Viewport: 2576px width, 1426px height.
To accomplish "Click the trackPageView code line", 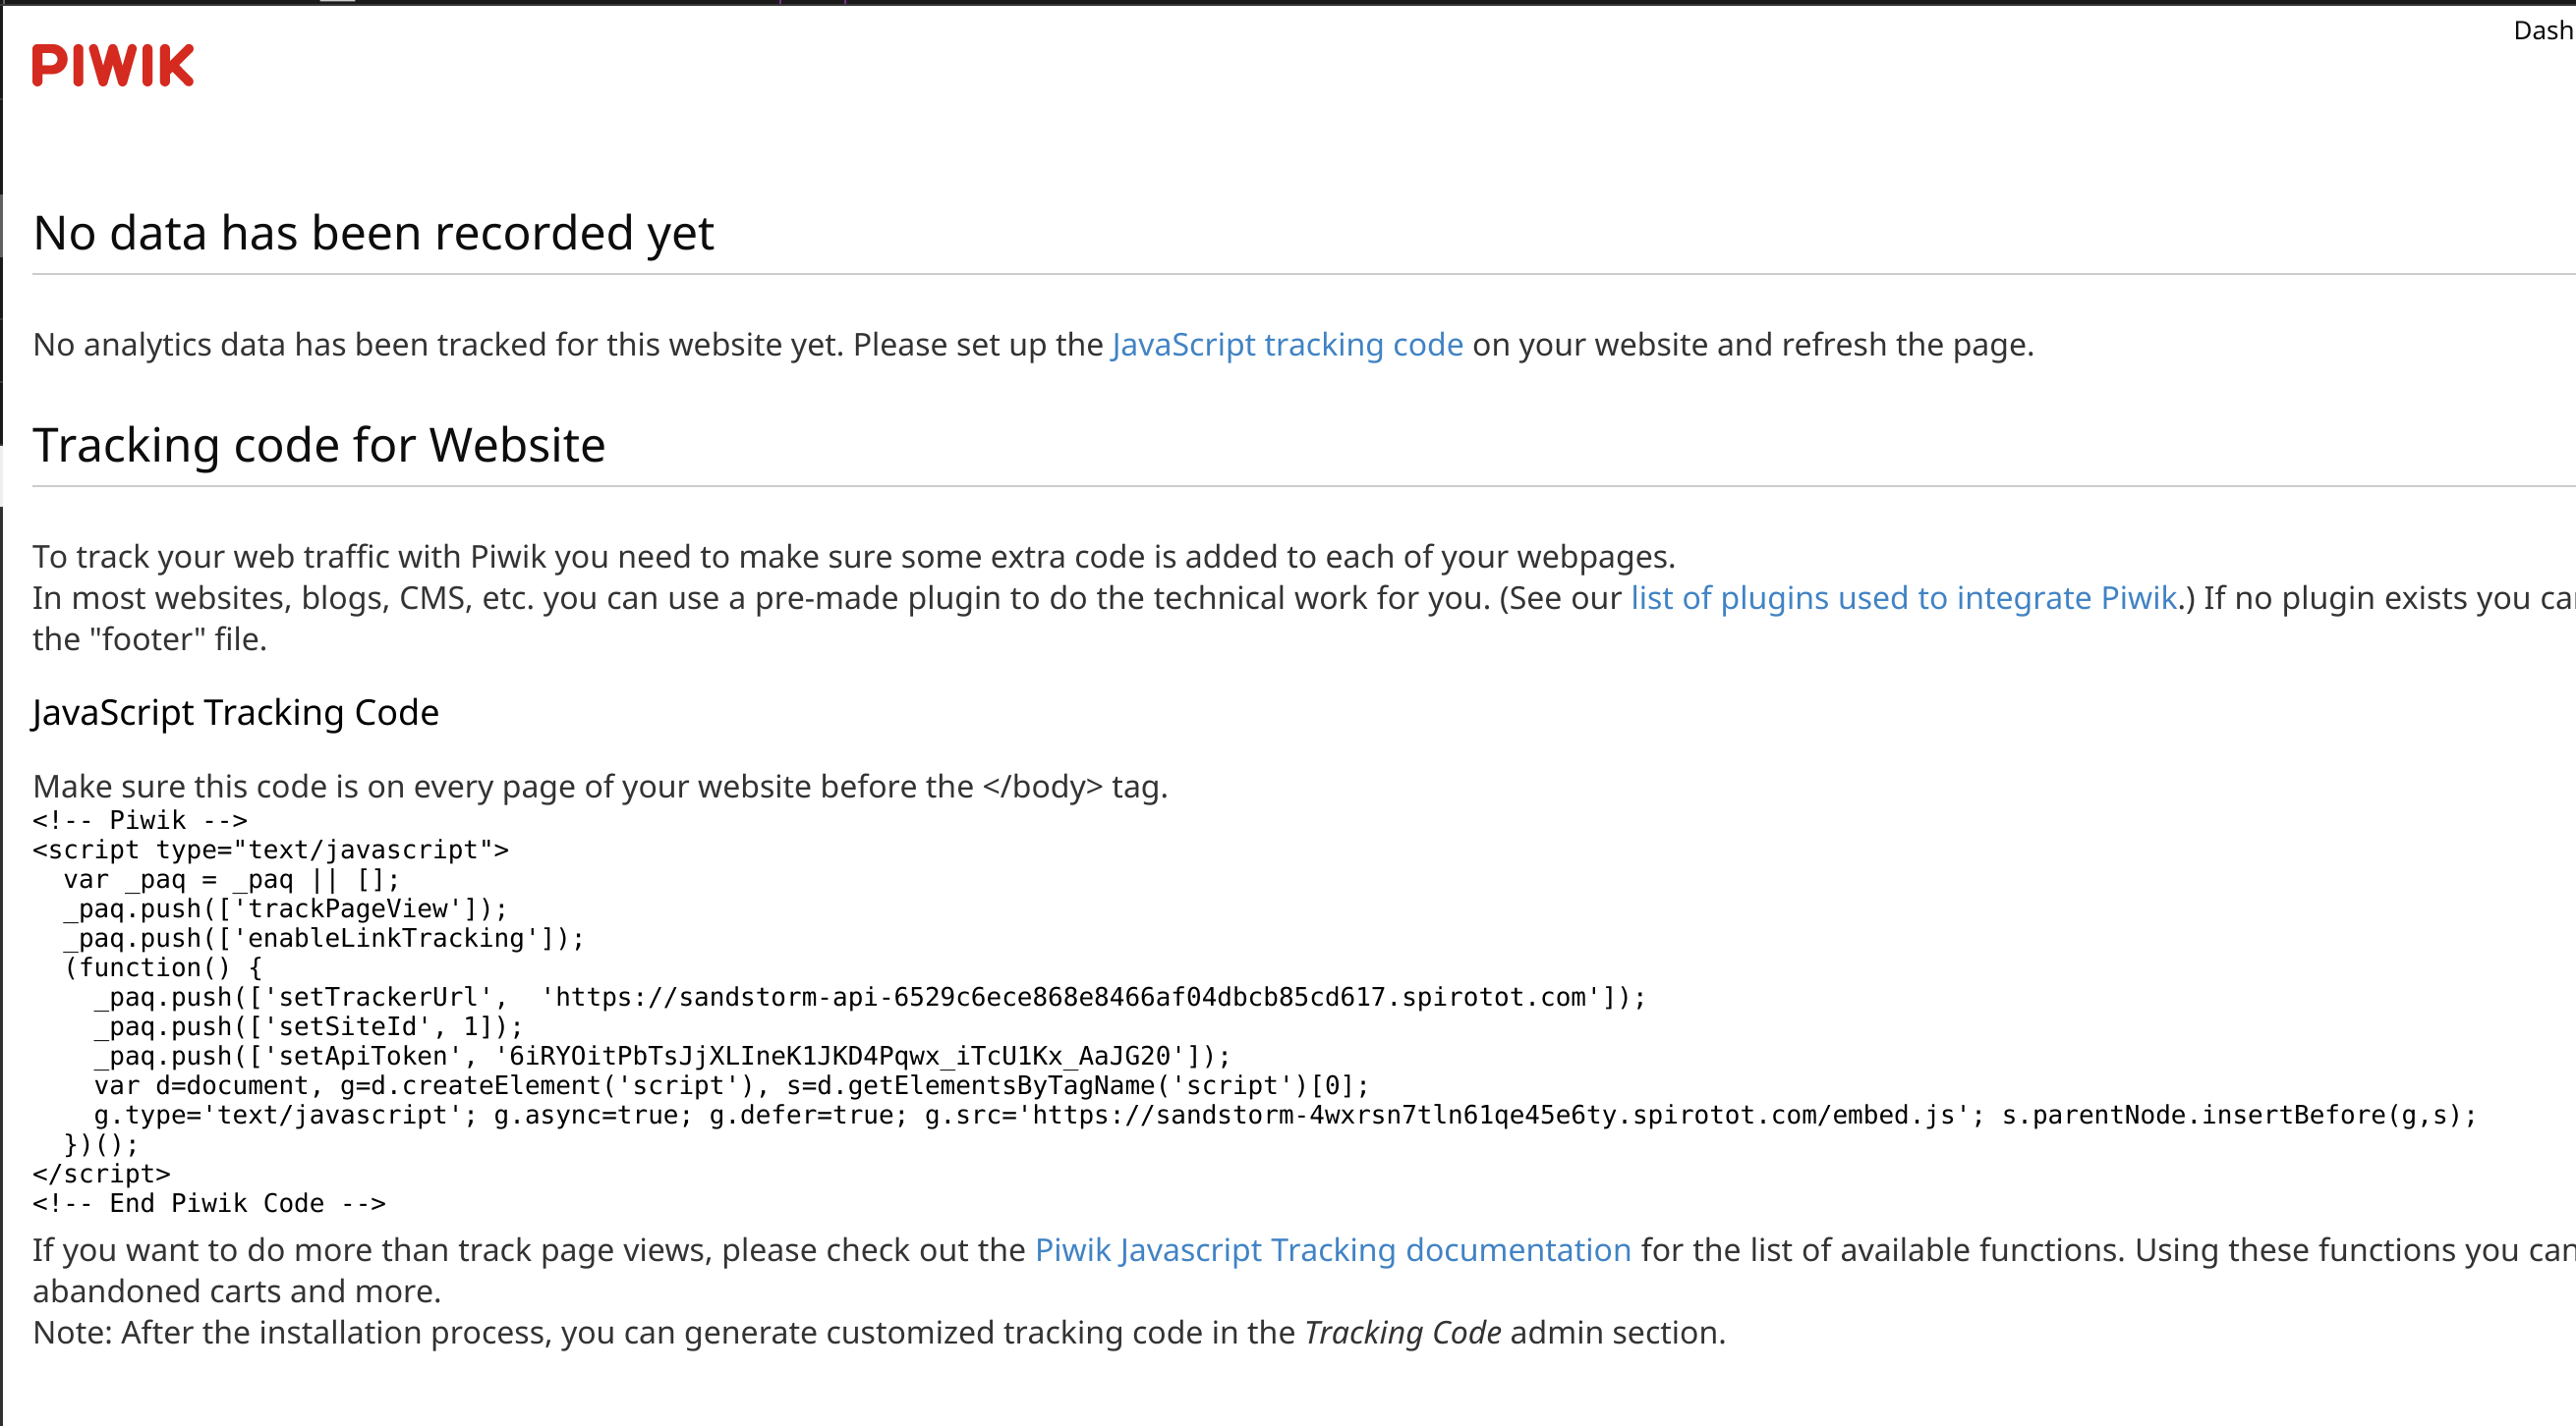I will (x=286, y=908).
